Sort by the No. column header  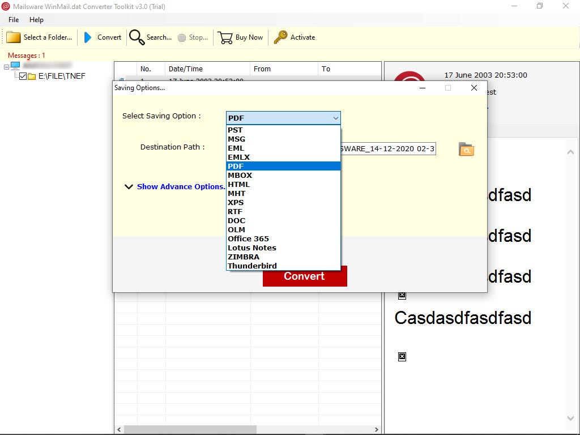coord(151,69)
